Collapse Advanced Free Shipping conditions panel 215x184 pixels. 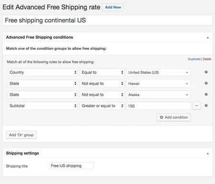tap(208, 38)
